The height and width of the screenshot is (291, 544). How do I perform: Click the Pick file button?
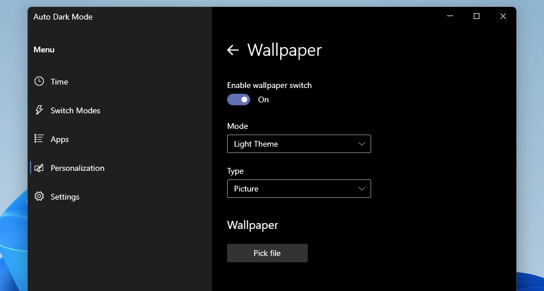click(267, 253)
